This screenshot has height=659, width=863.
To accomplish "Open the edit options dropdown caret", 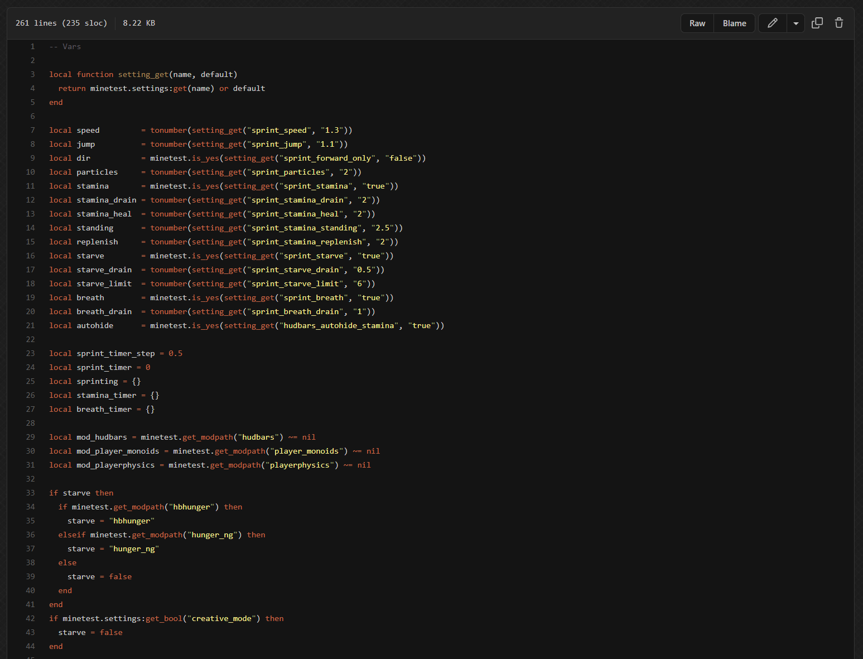I will [x=795, y=23].
